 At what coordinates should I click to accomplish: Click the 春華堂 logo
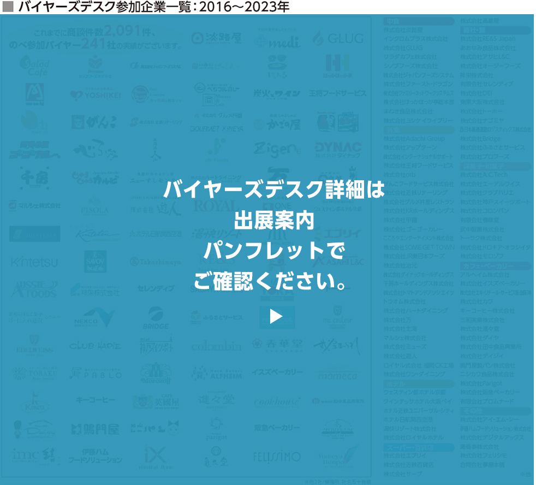point(277,345)
